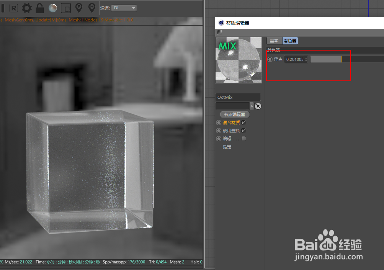This screenshot has height=270, width=384.
Task: Expand the small arrow beside layer field
Action: [252, 106]
